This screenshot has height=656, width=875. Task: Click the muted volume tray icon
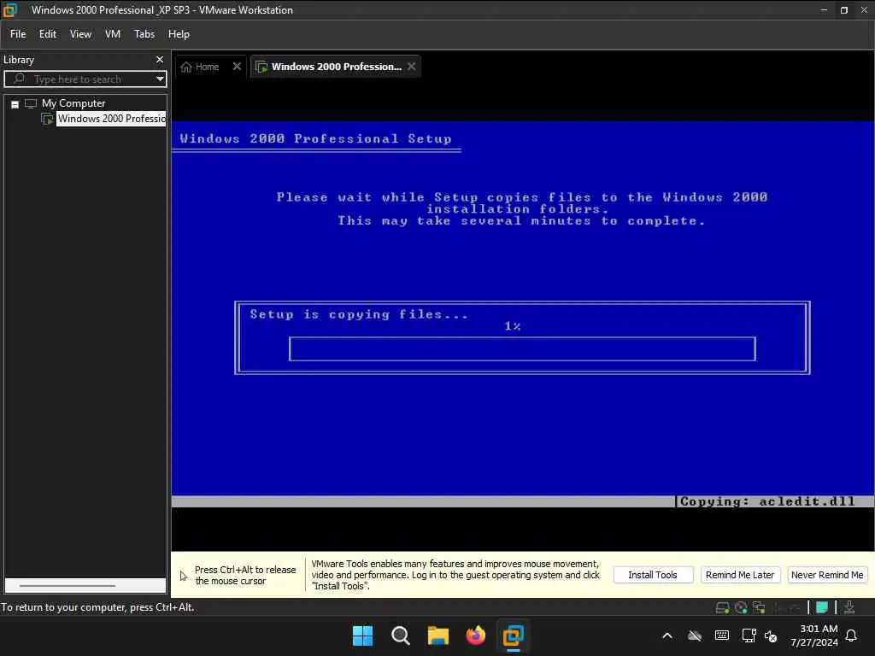pos(771,635)
